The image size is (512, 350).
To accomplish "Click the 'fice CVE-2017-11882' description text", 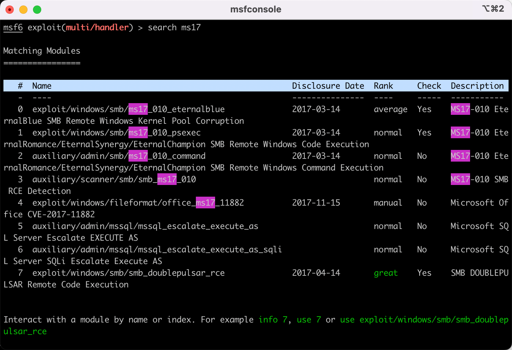I will pyautogui.click(x=49, y=215).
